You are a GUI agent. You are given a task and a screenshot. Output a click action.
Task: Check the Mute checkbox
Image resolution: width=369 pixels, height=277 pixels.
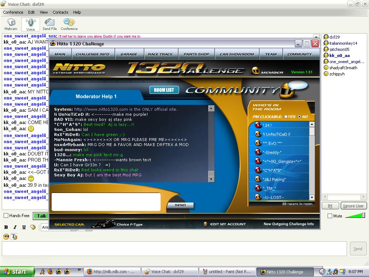[330, 216]
